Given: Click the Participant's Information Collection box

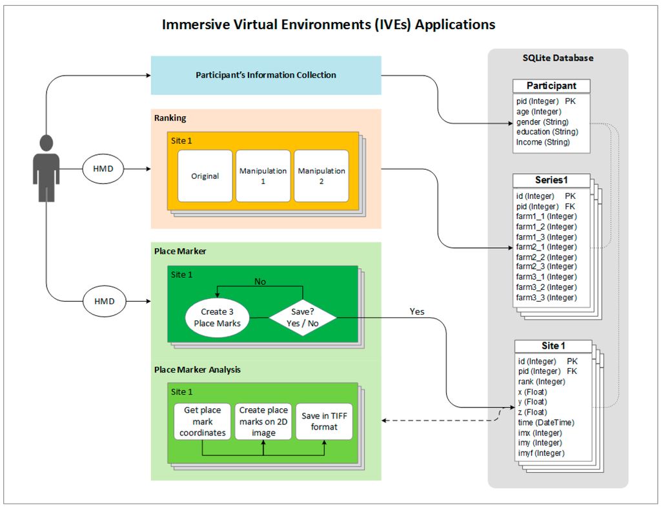Looking at the screenshot, I should tap(266, 75).
